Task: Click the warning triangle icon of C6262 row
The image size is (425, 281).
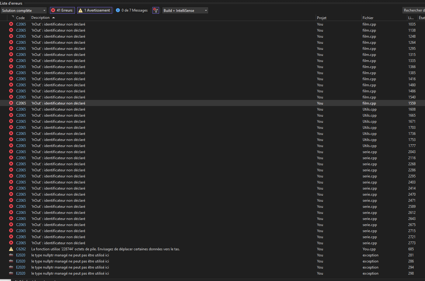Action: pos(11,249)
